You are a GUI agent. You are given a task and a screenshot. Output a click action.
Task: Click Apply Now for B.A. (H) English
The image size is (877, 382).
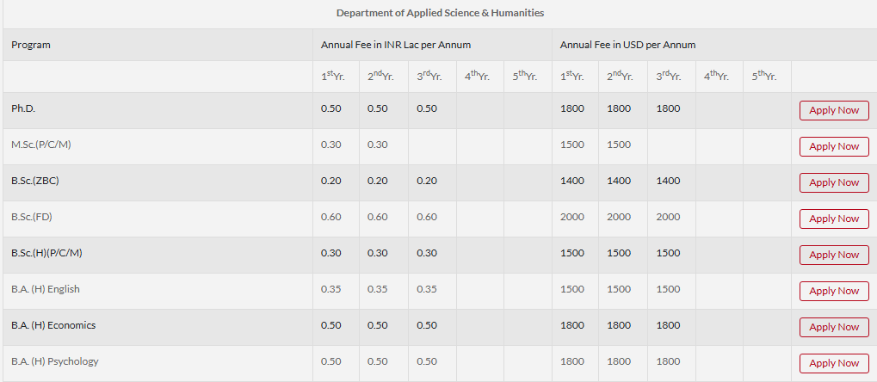coord(833,291)
